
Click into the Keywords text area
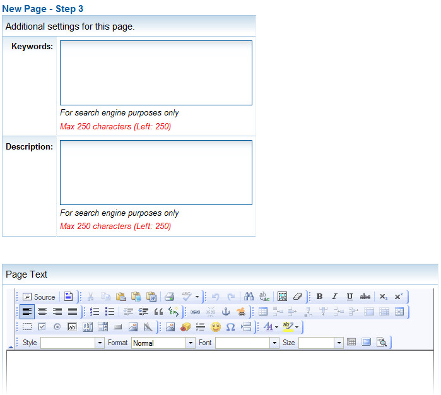click(x=156, y=73)
